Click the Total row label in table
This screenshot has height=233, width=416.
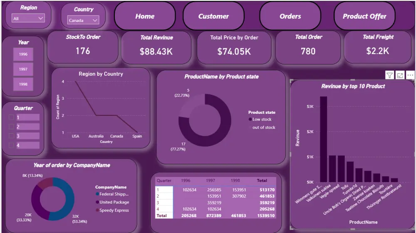(161, 216)
